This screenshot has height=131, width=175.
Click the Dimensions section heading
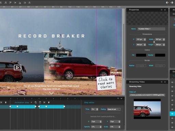tap(147, 34)
